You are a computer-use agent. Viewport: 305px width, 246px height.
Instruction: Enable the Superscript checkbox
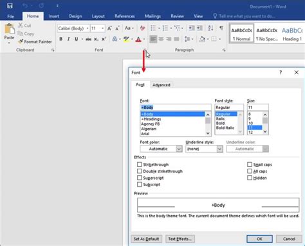coord(140,178)
